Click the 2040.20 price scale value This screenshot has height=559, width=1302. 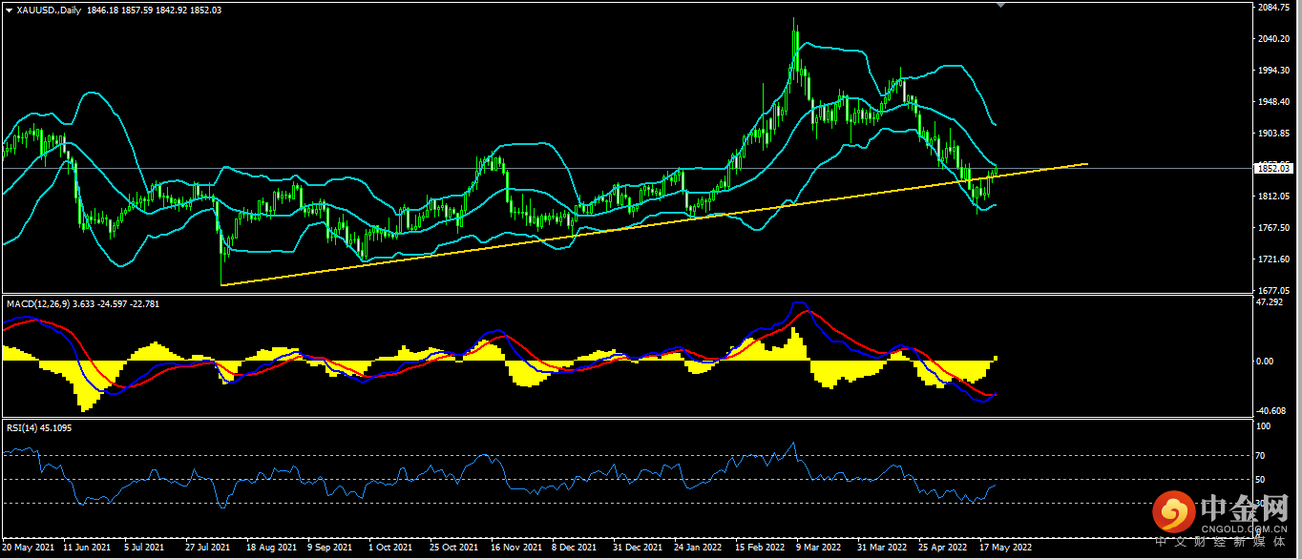coord(1274,39)
